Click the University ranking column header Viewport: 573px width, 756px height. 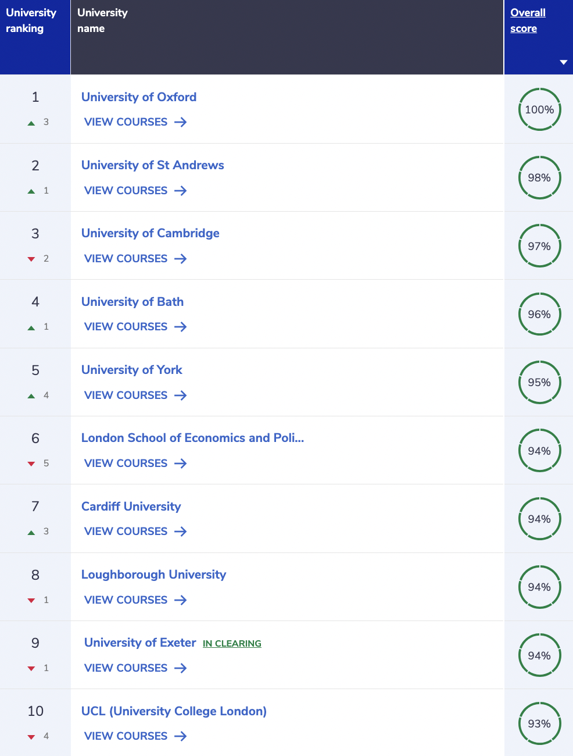point(31,20)
